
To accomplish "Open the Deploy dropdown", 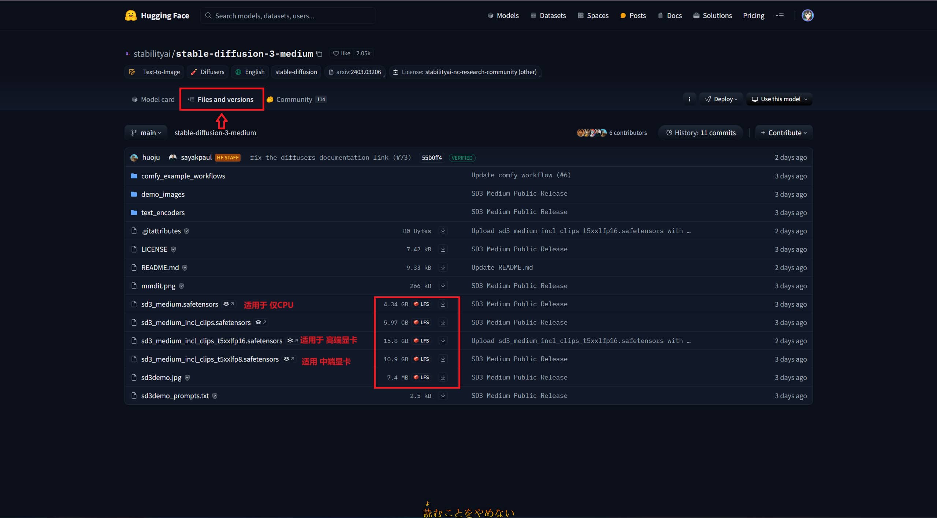I will pyautogui.click(x=721, y=99).
